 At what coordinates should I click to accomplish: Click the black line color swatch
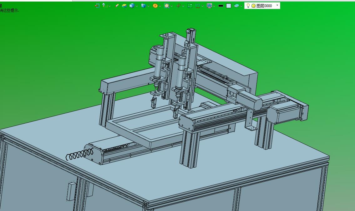pyautogui.click(x=221, y=6)
